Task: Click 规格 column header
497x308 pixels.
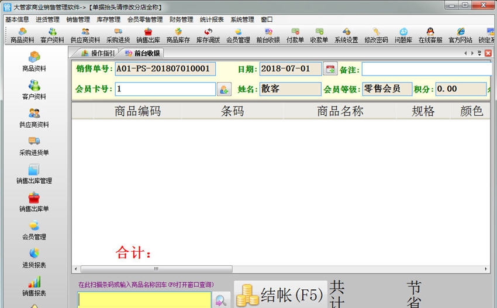Action: 423,111
